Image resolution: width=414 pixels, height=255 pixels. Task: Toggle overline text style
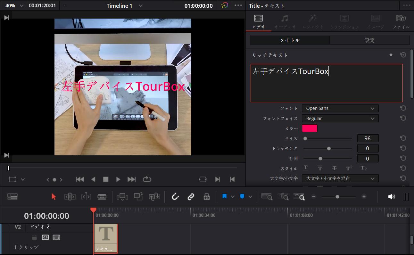pos(320,168)
